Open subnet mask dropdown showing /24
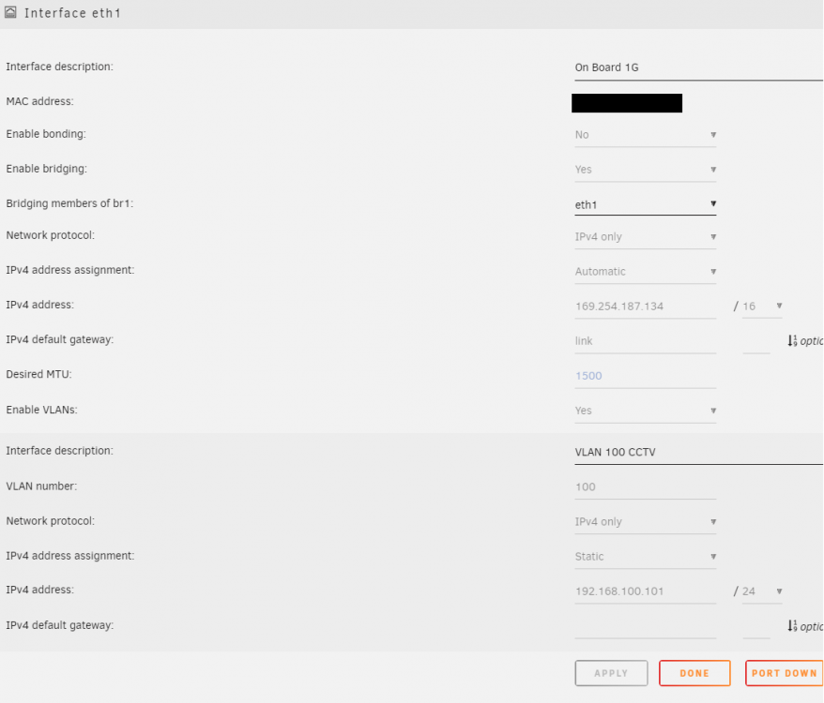 [x=762, y=591]
